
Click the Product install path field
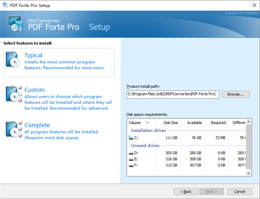[x=173, y=95]
